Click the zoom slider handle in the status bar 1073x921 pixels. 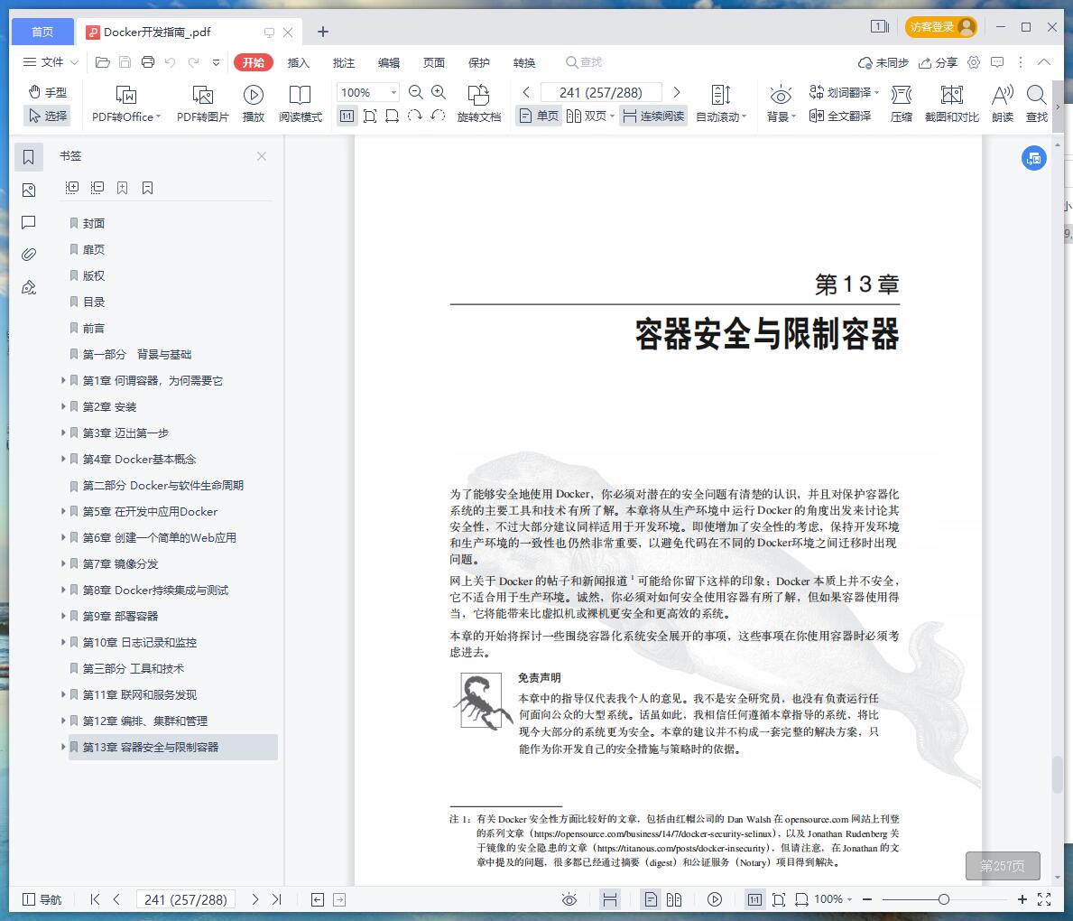(944, 899)
